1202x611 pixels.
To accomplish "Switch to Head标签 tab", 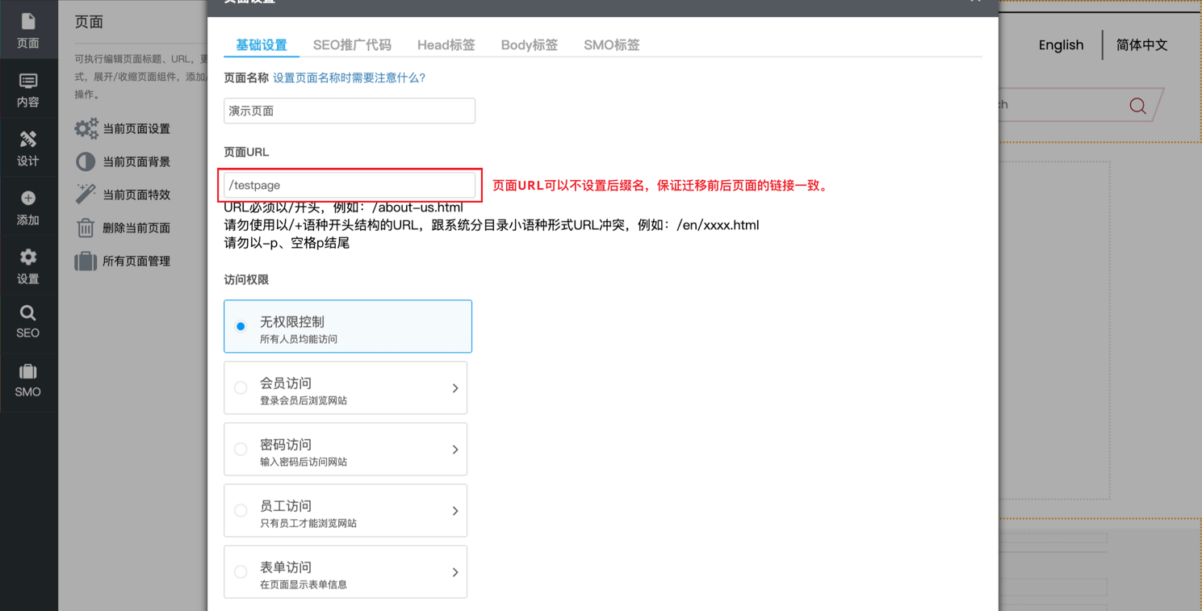I will click(x=446, y=45).
